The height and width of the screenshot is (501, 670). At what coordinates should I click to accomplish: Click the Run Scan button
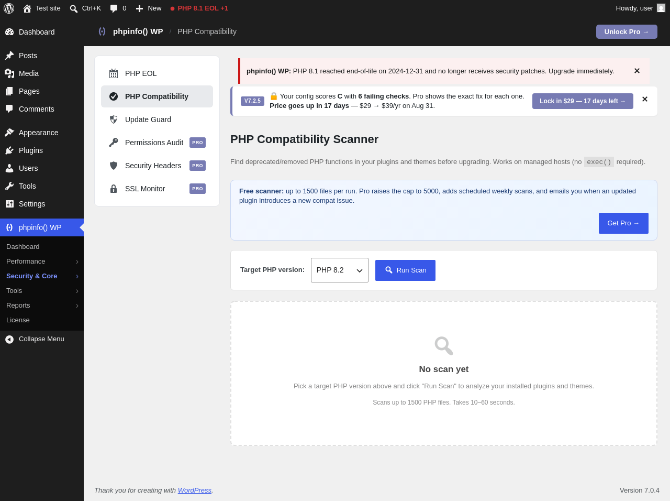click(x=405, y=270)
